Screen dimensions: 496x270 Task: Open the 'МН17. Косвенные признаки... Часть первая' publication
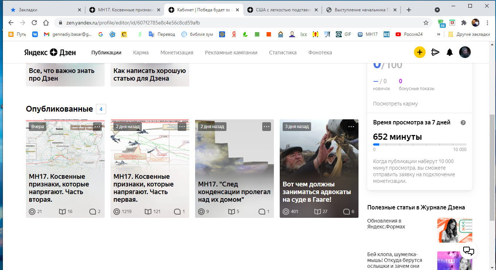(150, 169)
